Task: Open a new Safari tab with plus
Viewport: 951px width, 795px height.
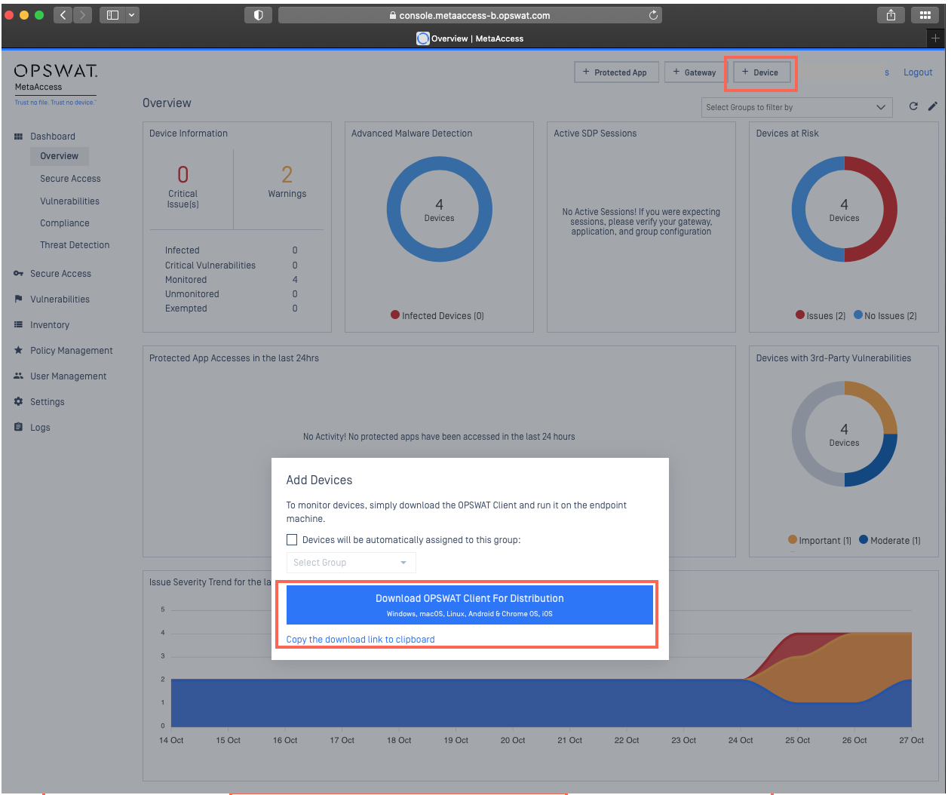Action: click(x=935, y=38)
